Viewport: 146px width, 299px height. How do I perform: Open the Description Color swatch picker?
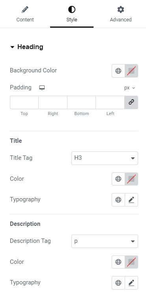(x=131, y=262)
